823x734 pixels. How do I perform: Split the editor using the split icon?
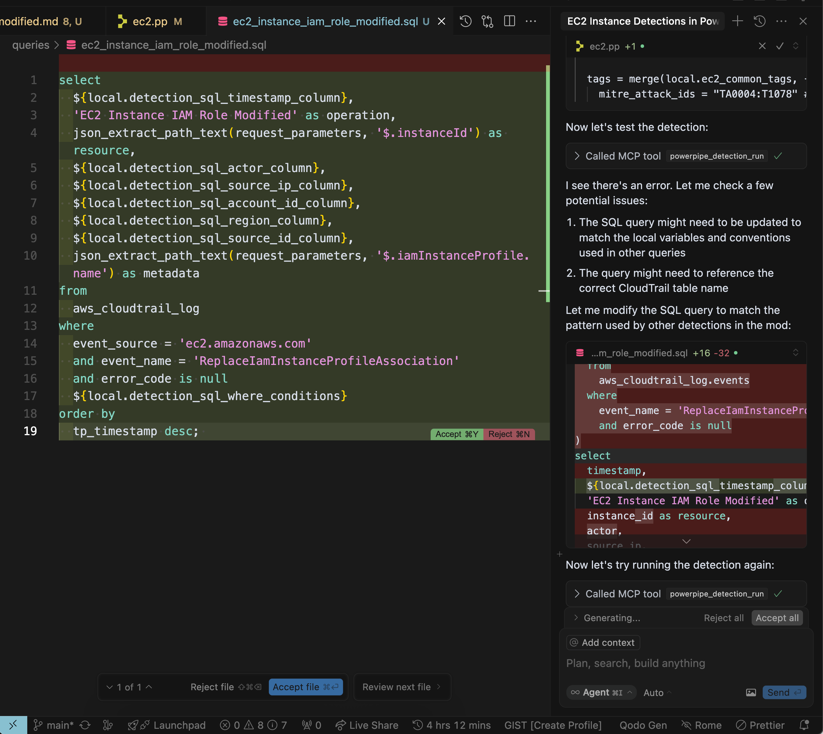tap(509, 21)
